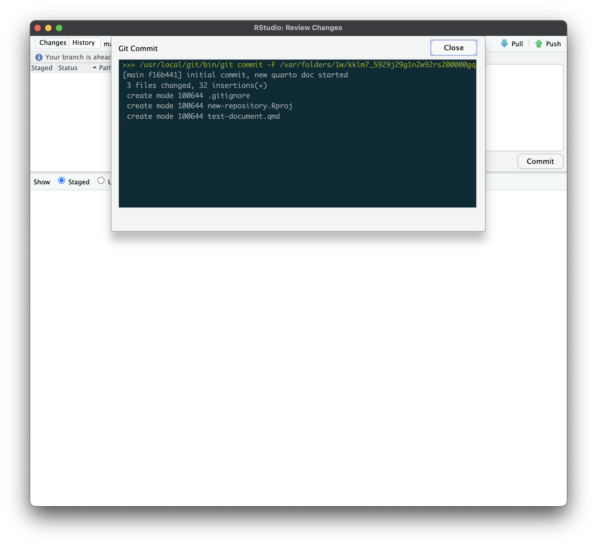Switch to the Changes tab

pos(53,43)
